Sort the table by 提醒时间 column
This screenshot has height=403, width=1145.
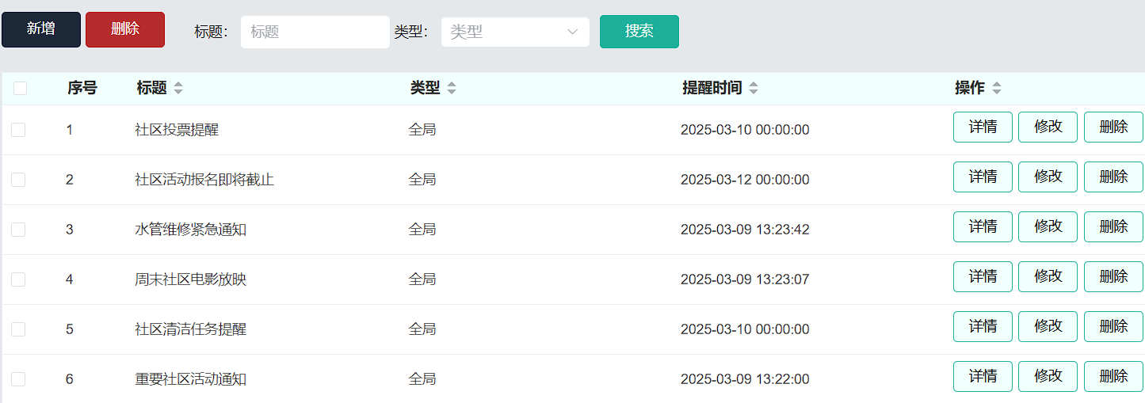click(753, 89)
